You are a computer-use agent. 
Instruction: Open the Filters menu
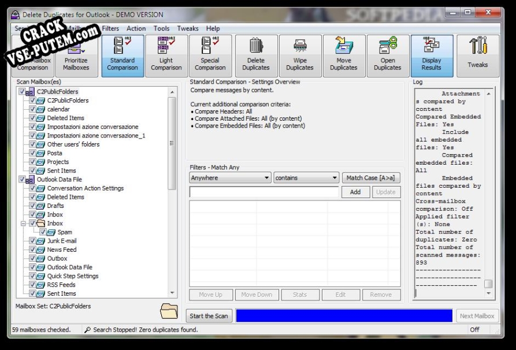[x=110, y=29]
